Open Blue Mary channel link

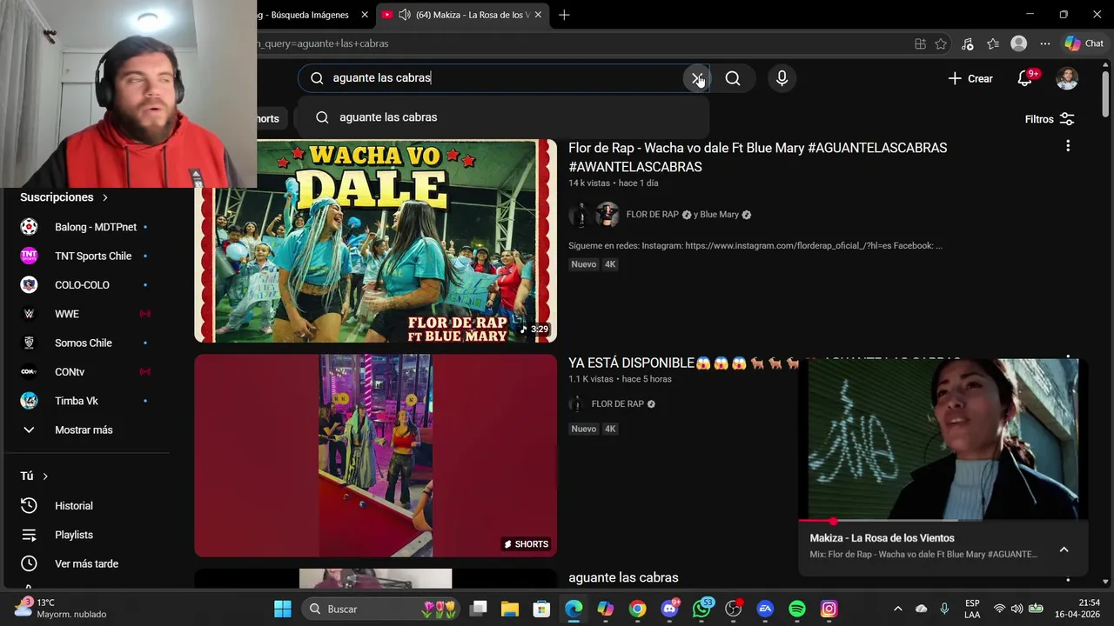coord(721,215)
